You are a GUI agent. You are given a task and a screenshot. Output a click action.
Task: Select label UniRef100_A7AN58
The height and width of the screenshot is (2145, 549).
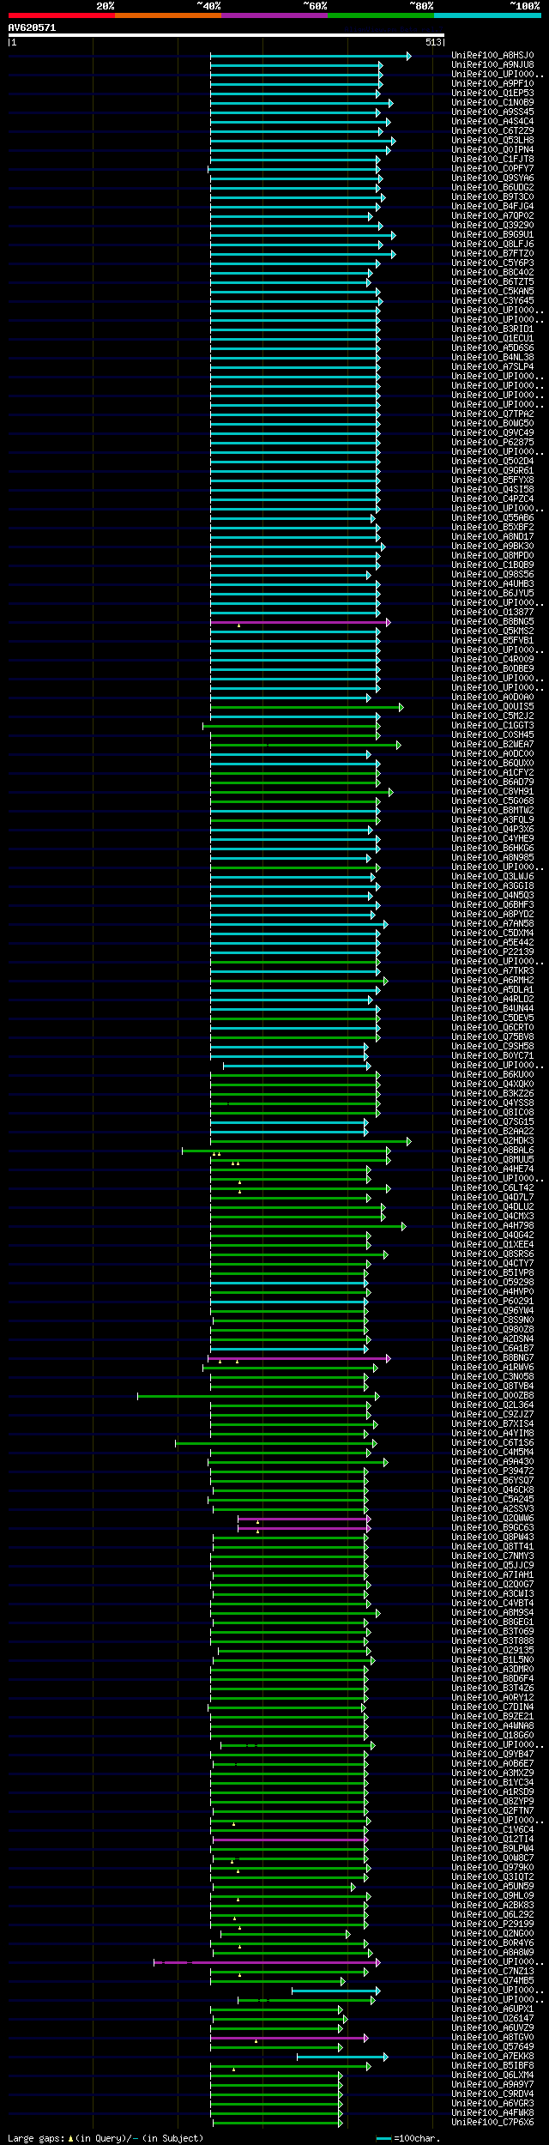coord(492,924)
